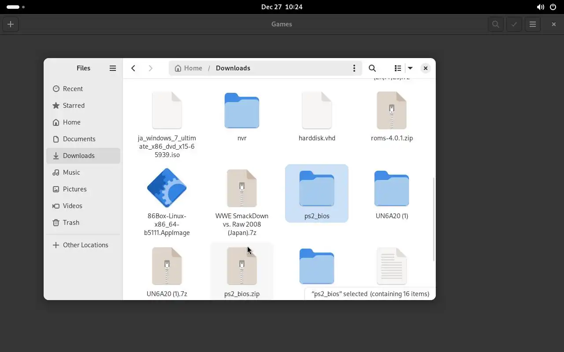
Task: Go forward with the right arrow
Action: pyautogui.click(x=151, y=68)
